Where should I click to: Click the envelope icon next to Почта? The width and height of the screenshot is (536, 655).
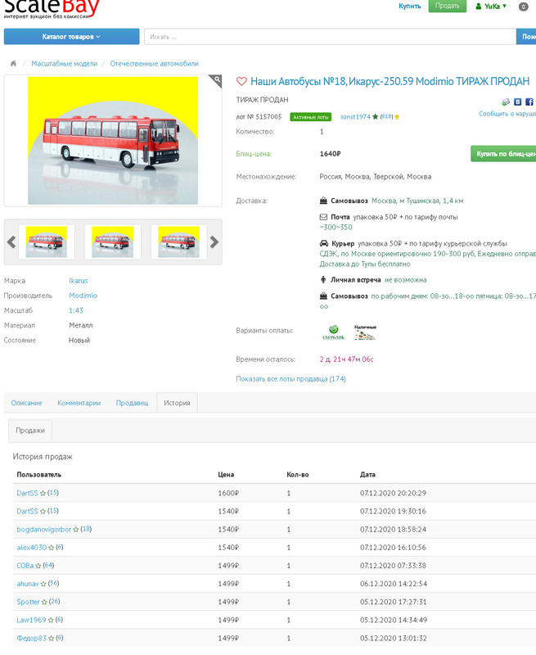coord(323,217)
